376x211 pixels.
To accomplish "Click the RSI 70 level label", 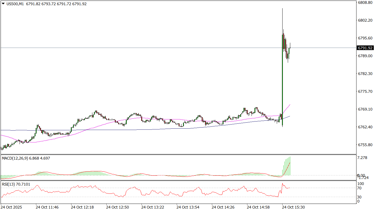I will [x=359, y=188].
